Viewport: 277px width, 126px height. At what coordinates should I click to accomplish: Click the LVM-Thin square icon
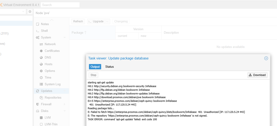(41, 124)
